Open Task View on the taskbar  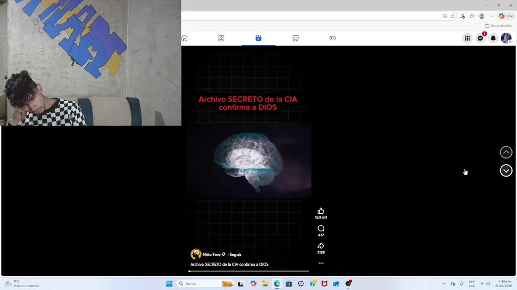(241, 284)
